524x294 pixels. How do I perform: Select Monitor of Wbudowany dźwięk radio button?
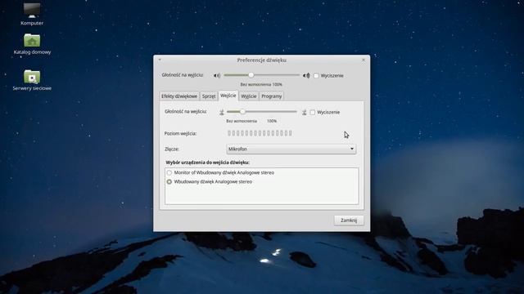coord(169,172)
